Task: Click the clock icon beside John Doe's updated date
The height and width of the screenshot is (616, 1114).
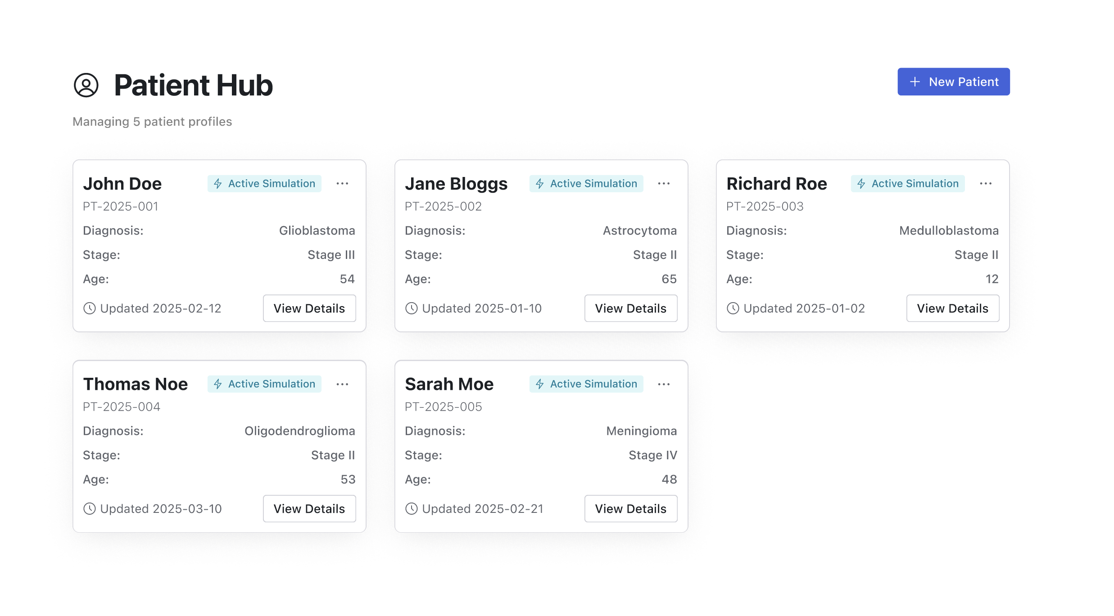Action: (x=90, y=308)
